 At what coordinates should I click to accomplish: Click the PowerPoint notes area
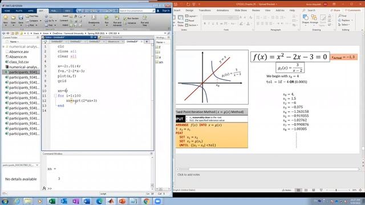coord(267,175)
